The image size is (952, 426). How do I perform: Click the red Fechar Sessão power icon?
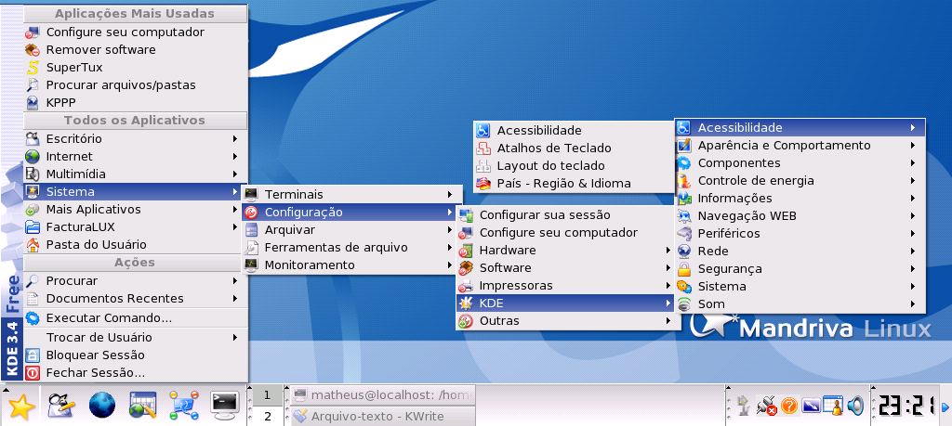click(33, 373)
